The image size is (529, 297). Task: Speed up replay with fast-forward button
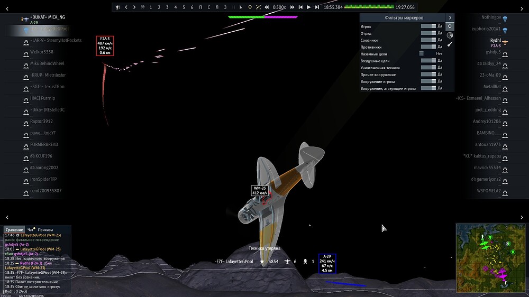(x=292, y=7)
